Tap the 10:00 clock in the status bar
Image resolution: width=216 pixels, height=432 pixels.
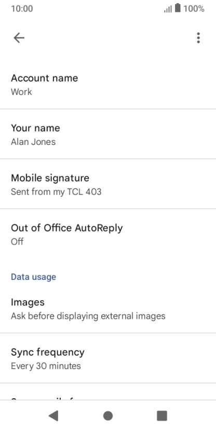tap(22, 9)
